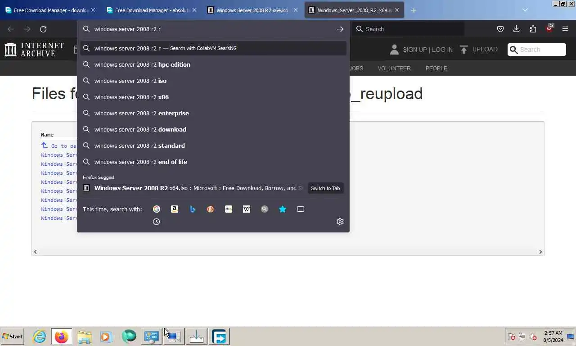Viewport: 576px width, 346px height.
Task: Select suggestion 'windows server 2008 r2 iso'
Action: pos(213,81)
